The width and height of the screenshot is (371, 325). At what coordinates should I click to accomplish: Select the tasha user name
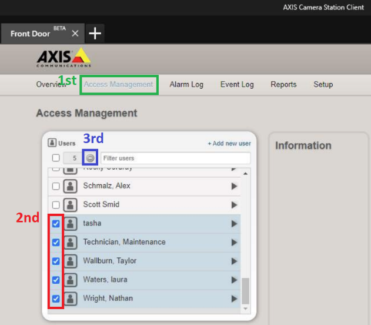[92, 223]
